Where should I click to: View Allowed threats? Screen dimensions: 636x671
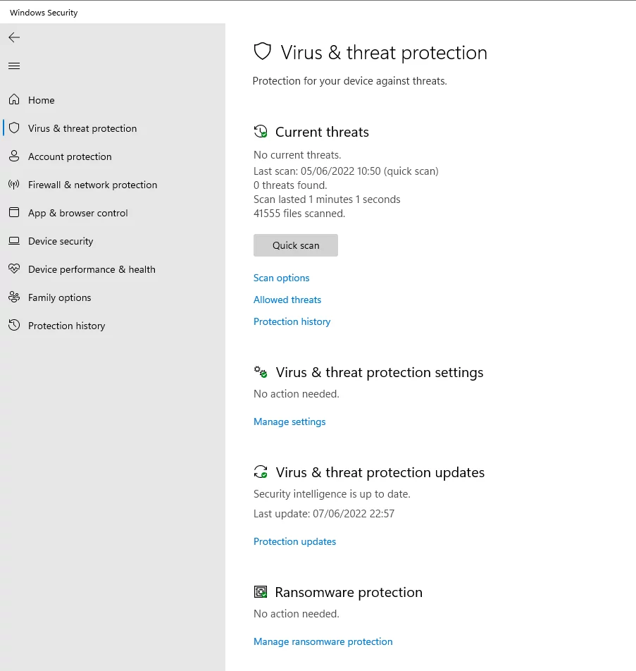(x=287, y=300)
